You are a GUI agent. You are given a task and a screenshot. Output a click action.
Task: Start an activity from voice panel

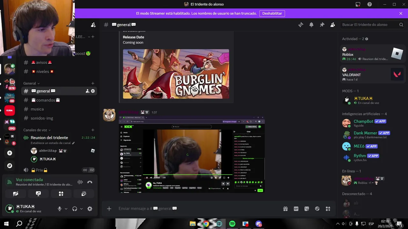(x=61, y=193)
